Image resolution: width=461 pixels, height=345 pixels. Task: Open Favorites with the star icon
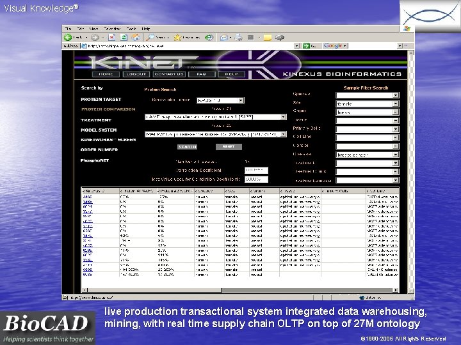pyautogui.click(x=177, y=37)
